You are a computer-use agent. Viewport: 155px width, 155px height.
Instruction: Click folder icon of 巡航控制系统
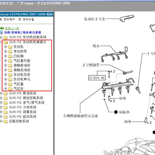coord(5,121)
